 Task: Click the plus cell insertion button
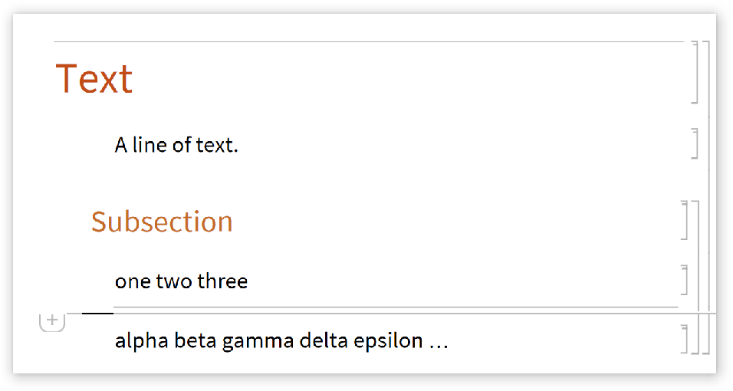point(51,321)
